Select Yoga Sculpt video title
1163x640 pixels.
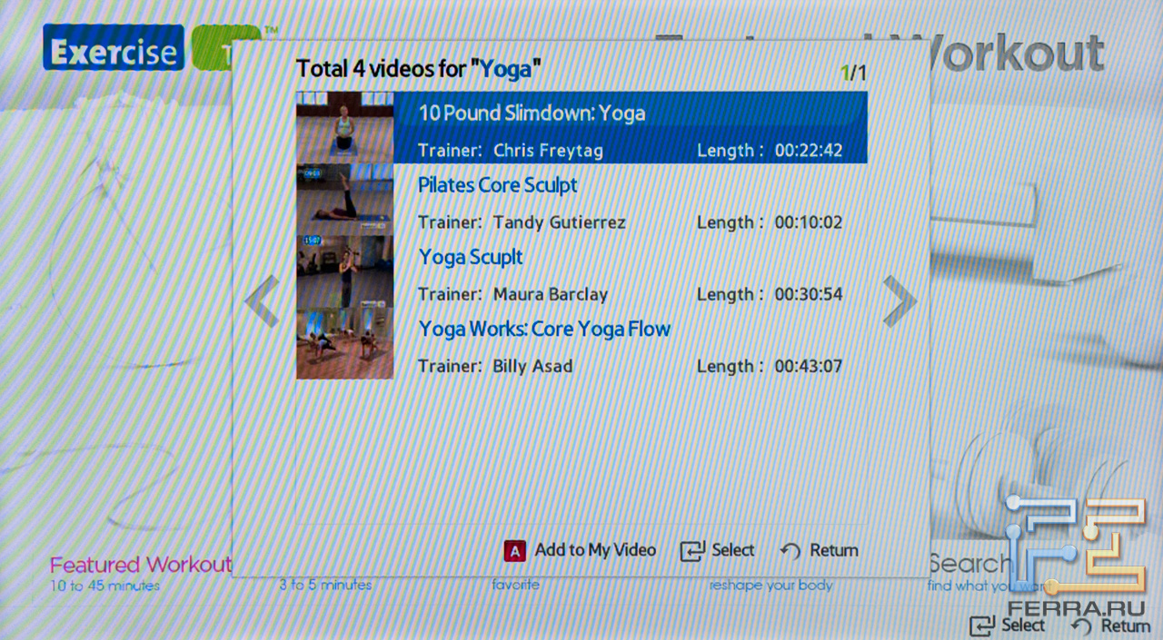471,257
